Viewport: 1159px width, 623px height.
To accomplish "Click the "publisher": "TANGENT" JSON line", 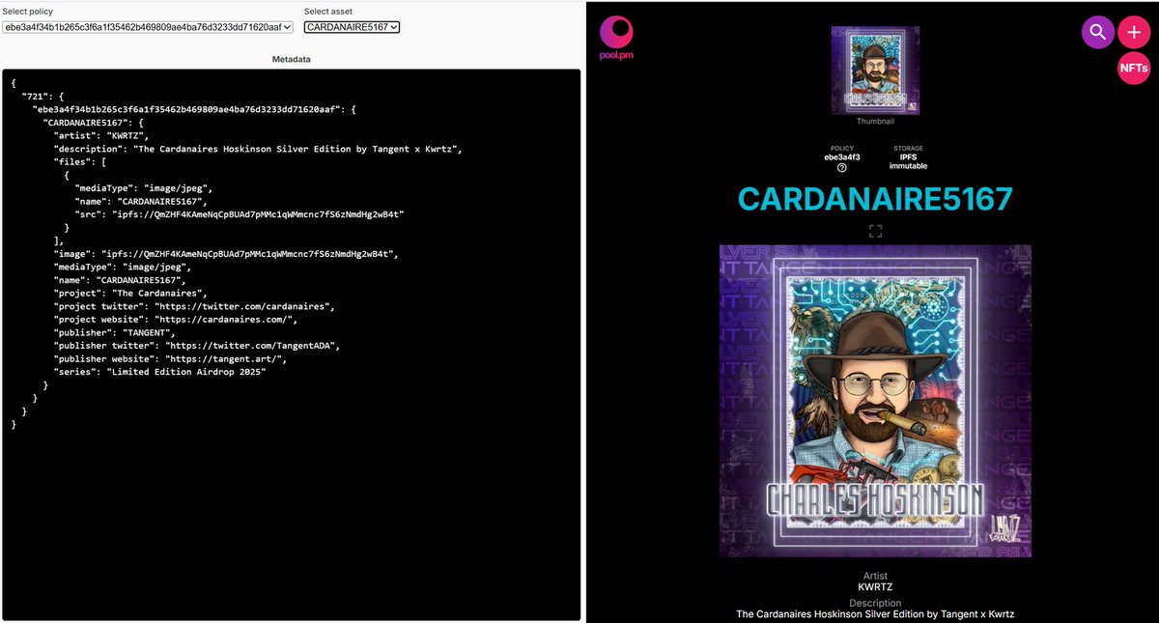I will pyautogui.click(x=115, y=333).
